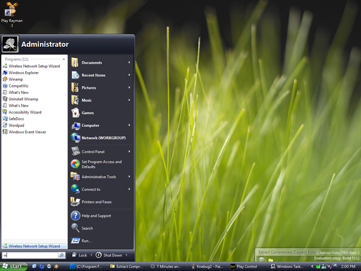Open the arrow options next to Lock
The height and width of the screenshot is (271, 361).
tap(92, 255)
